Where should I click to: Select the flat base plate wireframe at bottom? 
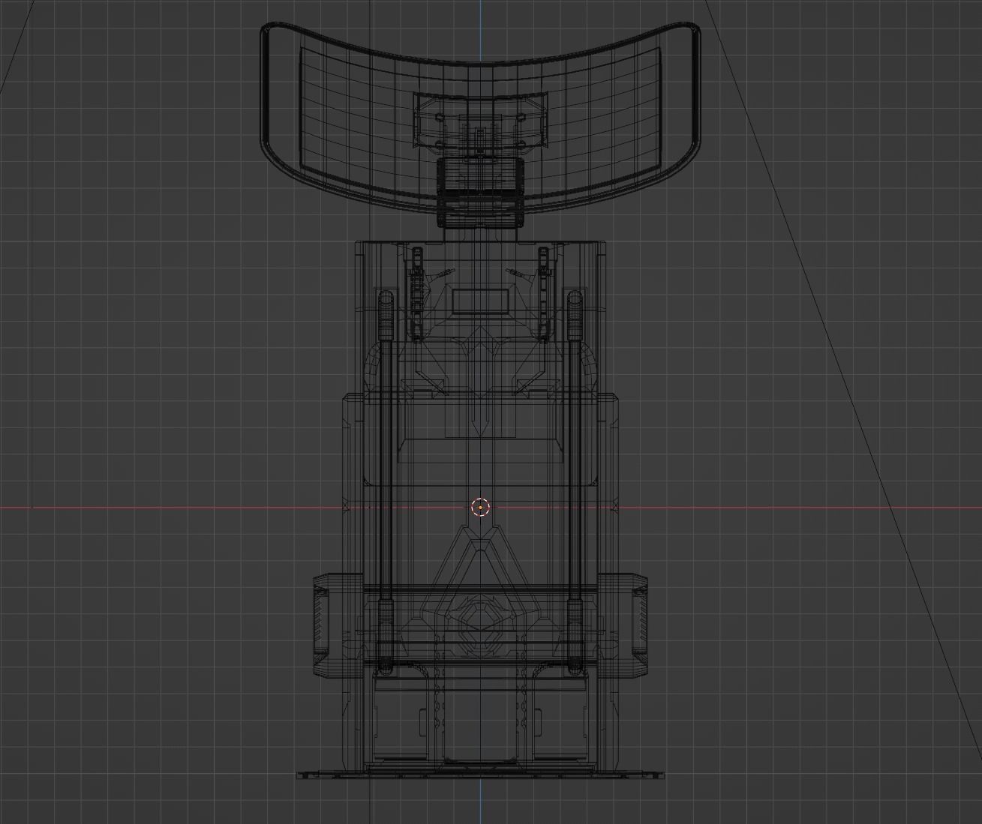480,774
